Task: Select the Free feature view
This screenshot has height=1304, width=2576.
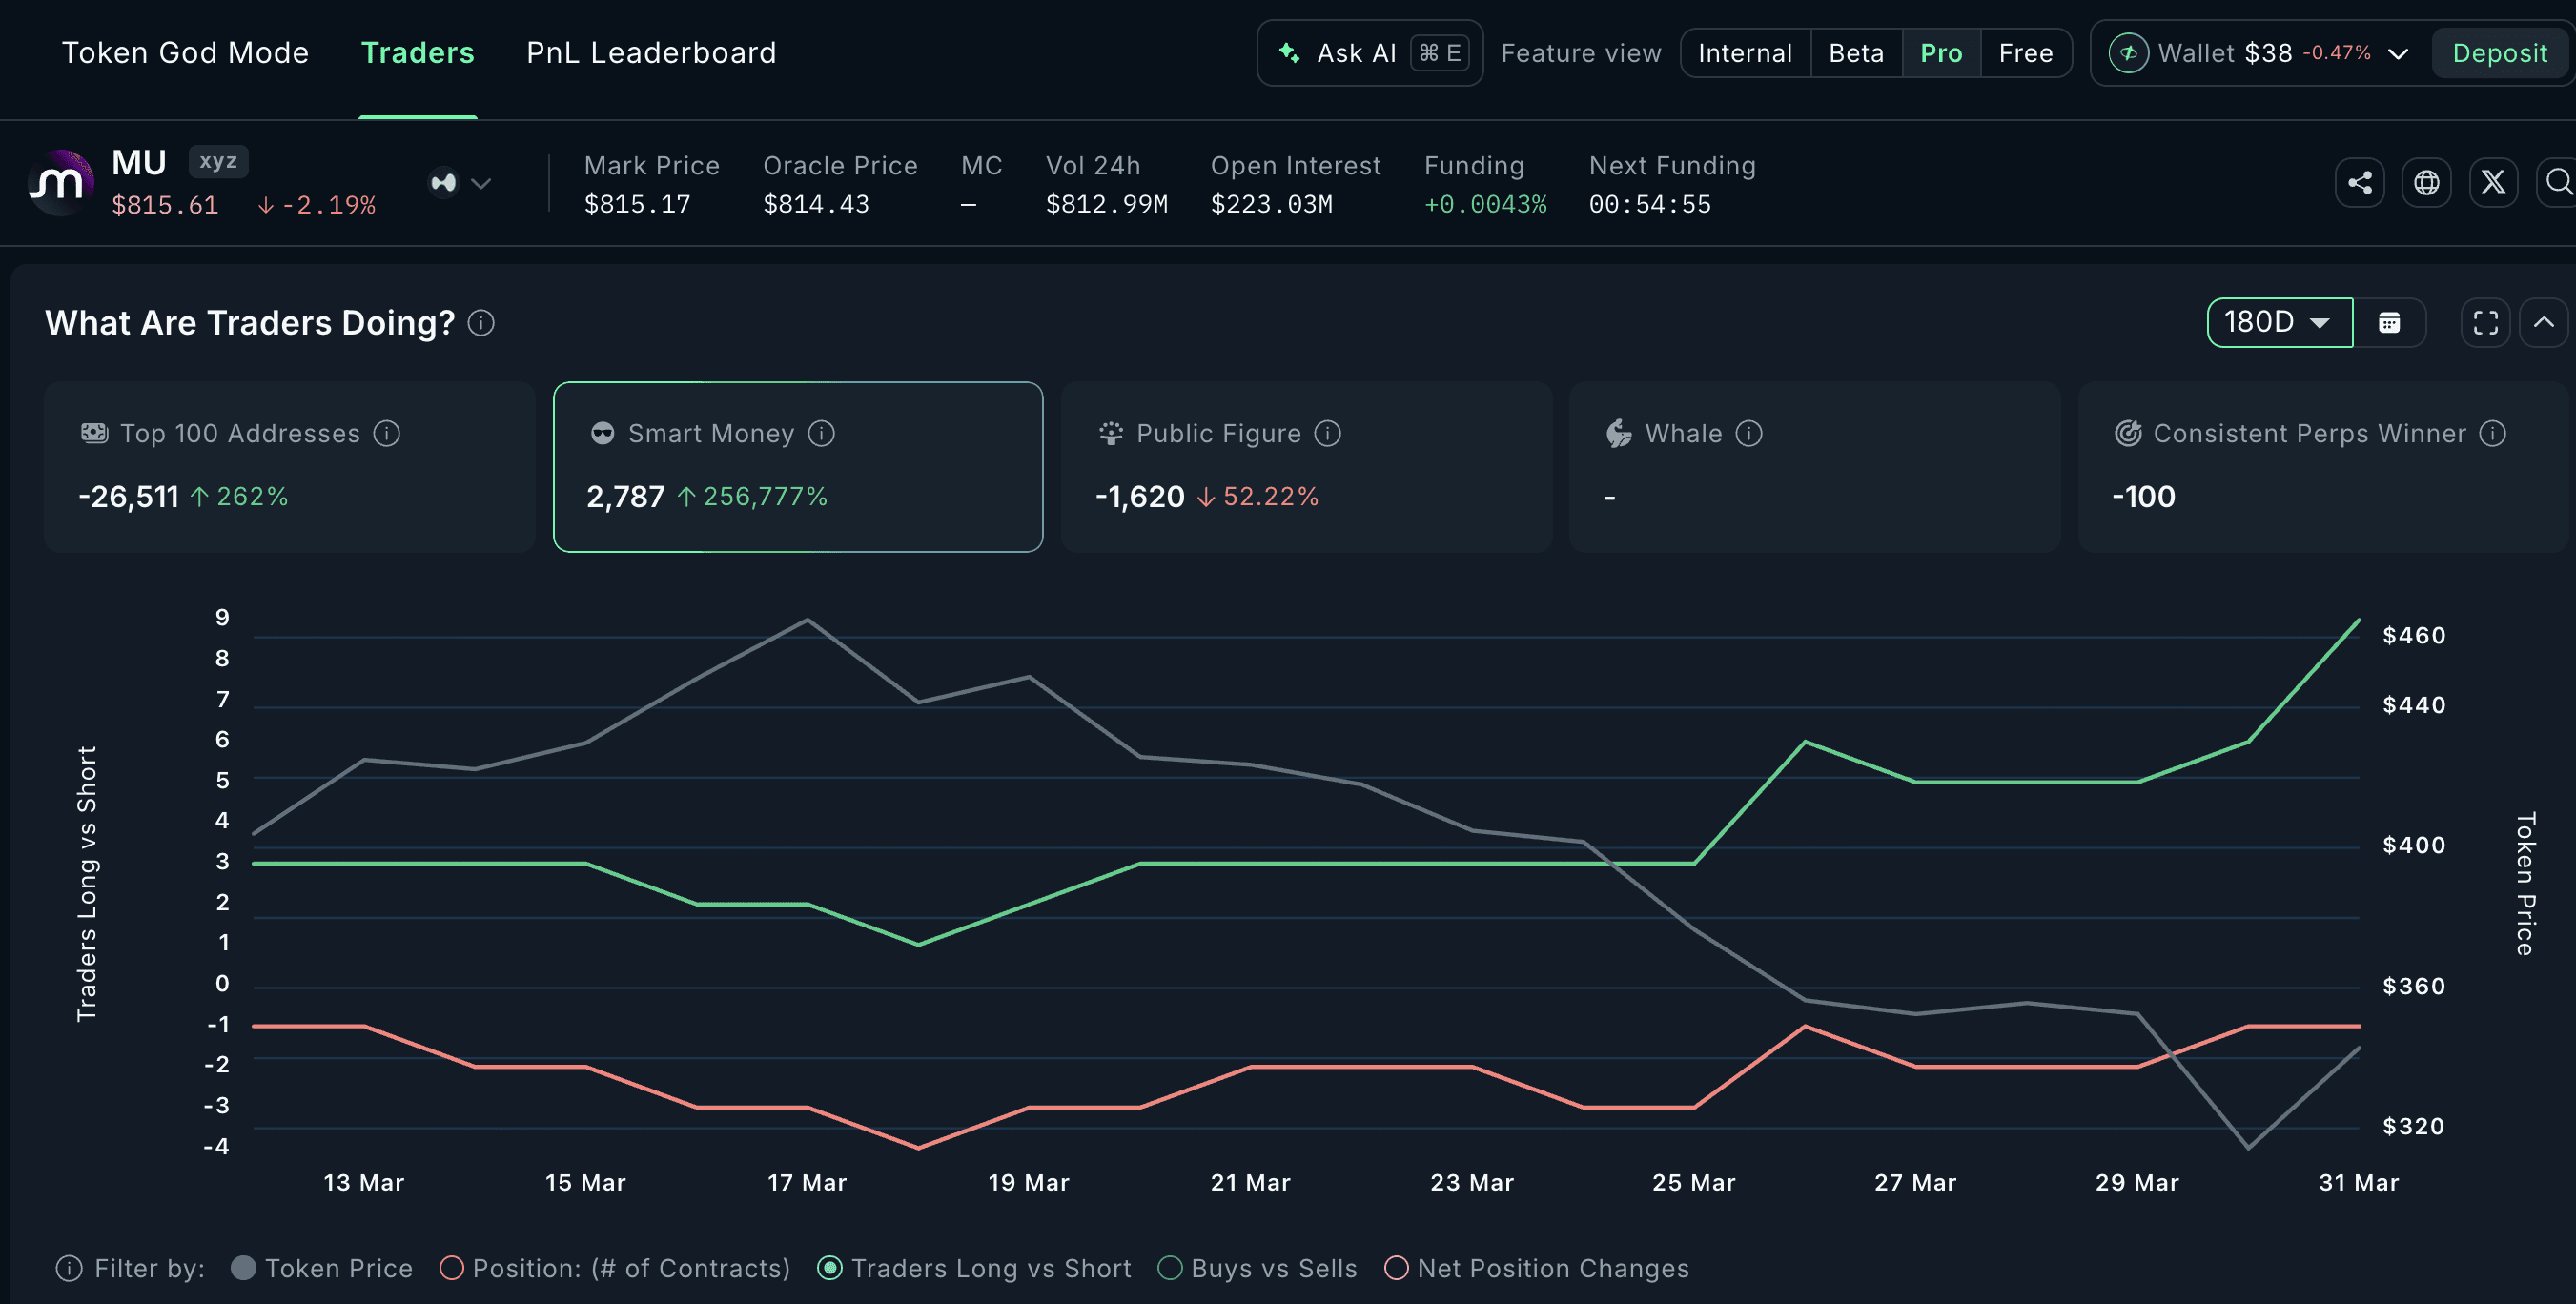Action: 2026,53
